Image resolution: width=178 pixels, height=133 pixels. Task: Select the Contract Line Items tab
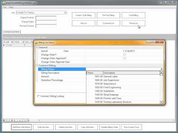pyautogui.click(x=11, y=32)
